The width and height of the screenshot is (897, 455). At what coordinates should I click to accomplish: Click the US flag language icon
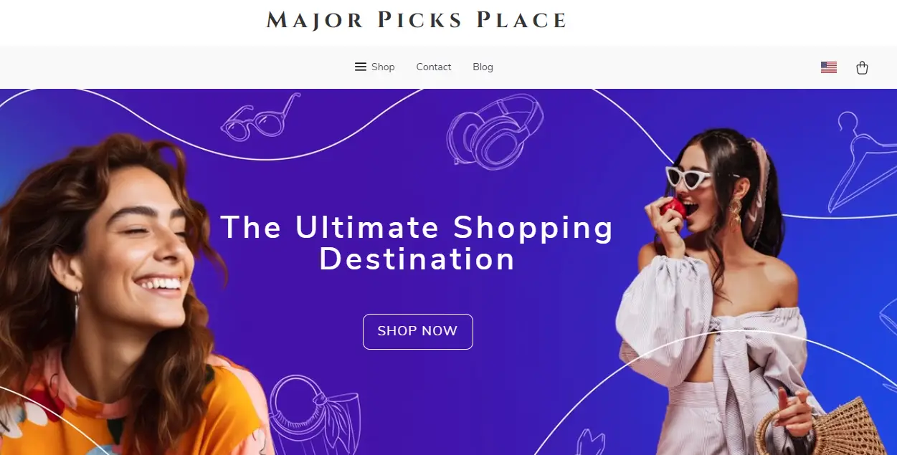coord(829,67)
